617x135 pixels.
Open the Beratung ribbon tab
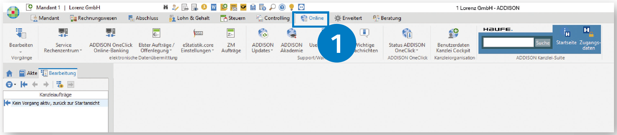tap(387, 18)
